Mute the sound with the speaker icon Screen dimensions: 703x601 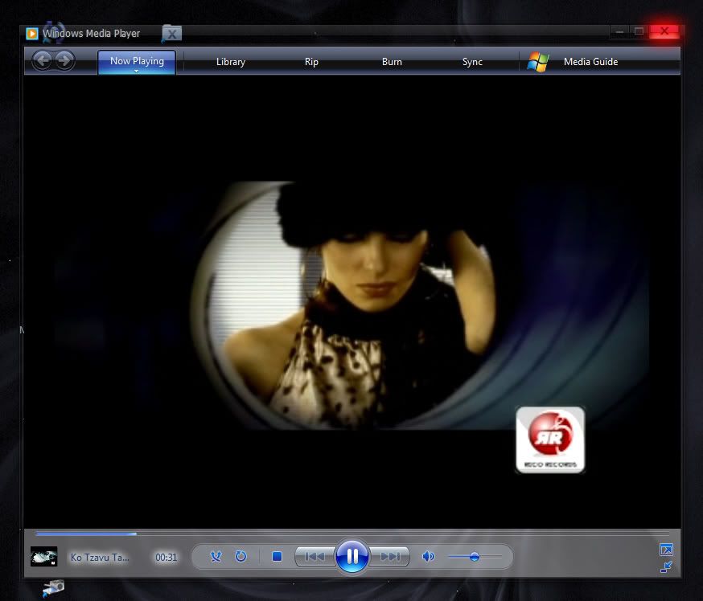428,556
